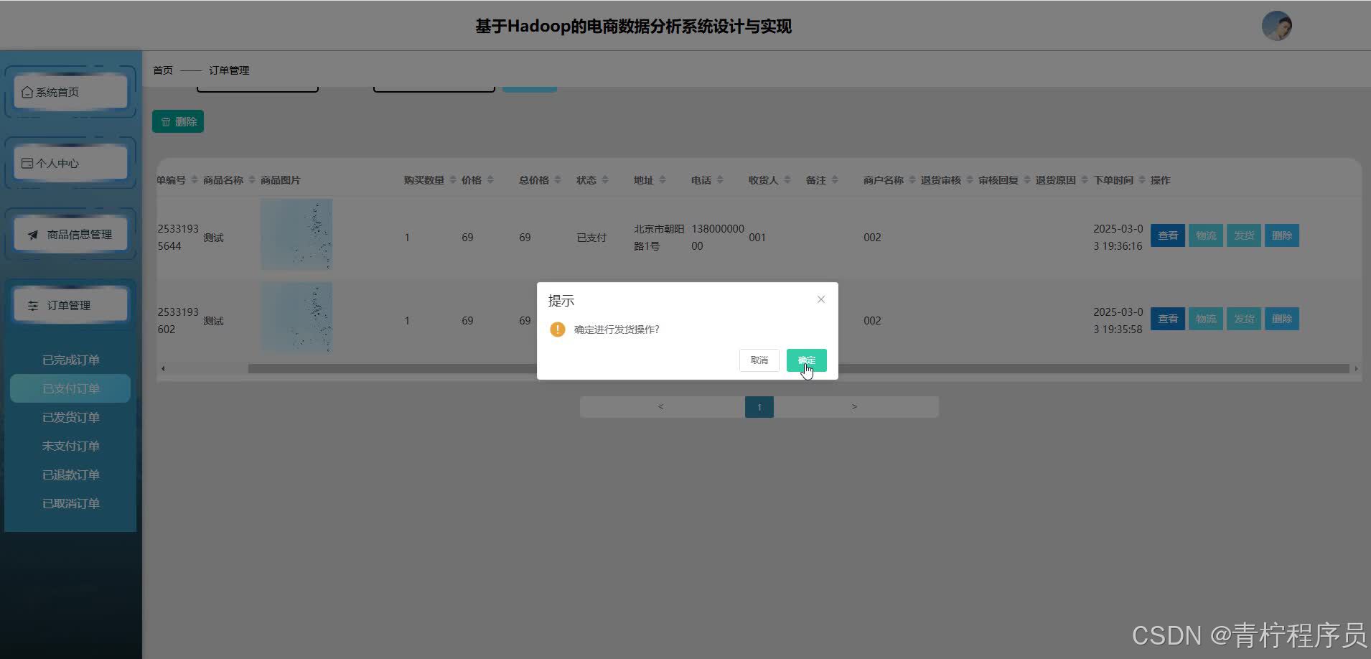Viewport: 1371px width, 659px height.
Task: Click the sliders icon beside 订单管理
Action: [x=33, y=304]
